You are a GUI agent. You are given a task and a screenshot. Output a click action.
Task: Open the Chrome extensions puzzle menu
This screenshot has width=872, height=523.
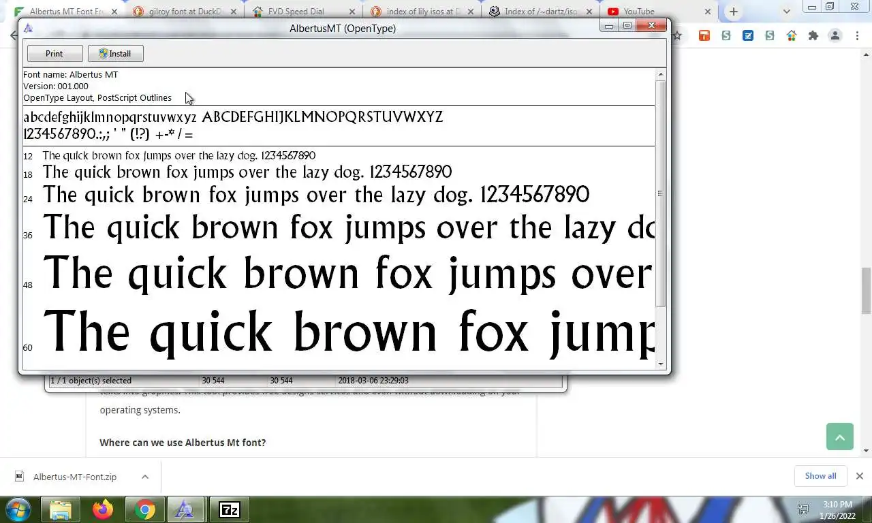(x=813, y=35)
